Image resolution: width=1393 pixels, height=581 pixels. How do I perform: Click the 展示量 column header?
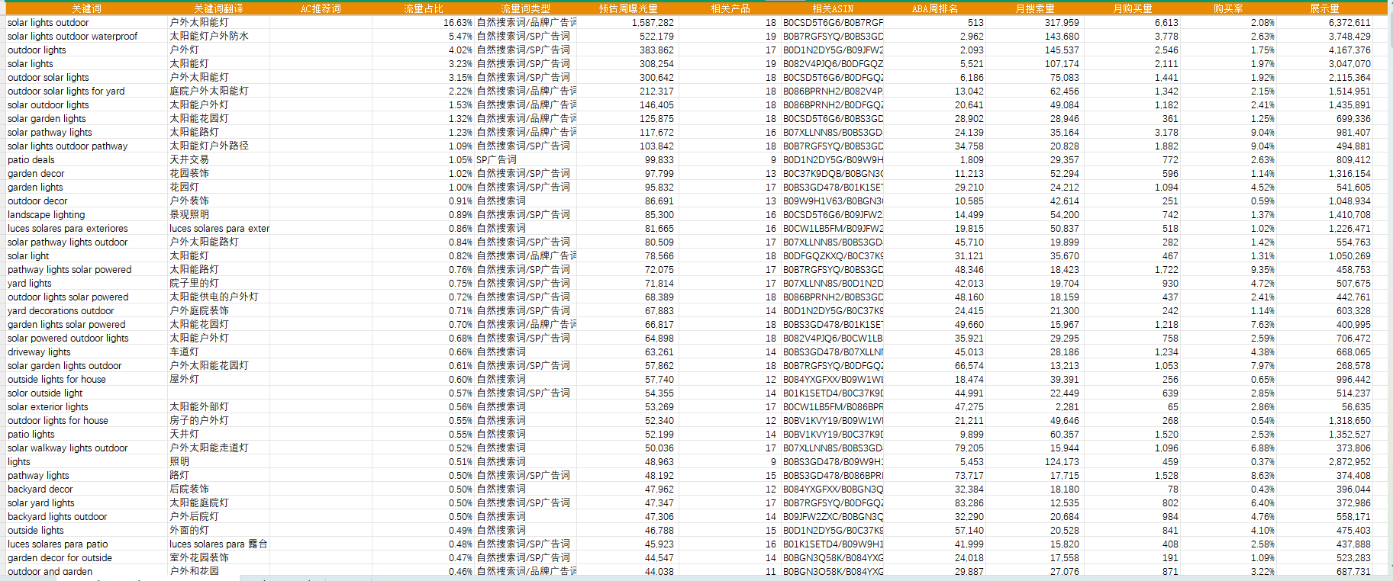click(x=1324, y=8)
